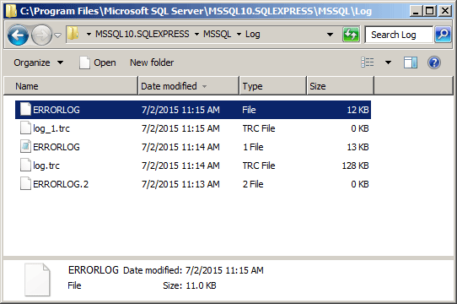Maximize the Log folder window

coord(430,11)
